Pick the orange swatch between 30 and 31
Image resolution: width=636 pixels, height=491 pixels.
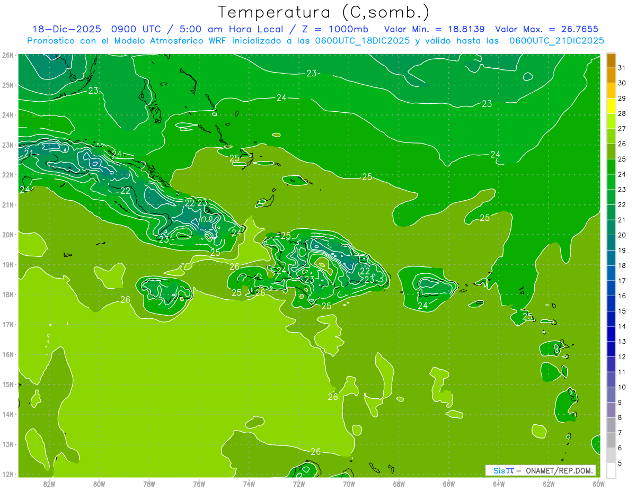[x=611, y=76]
